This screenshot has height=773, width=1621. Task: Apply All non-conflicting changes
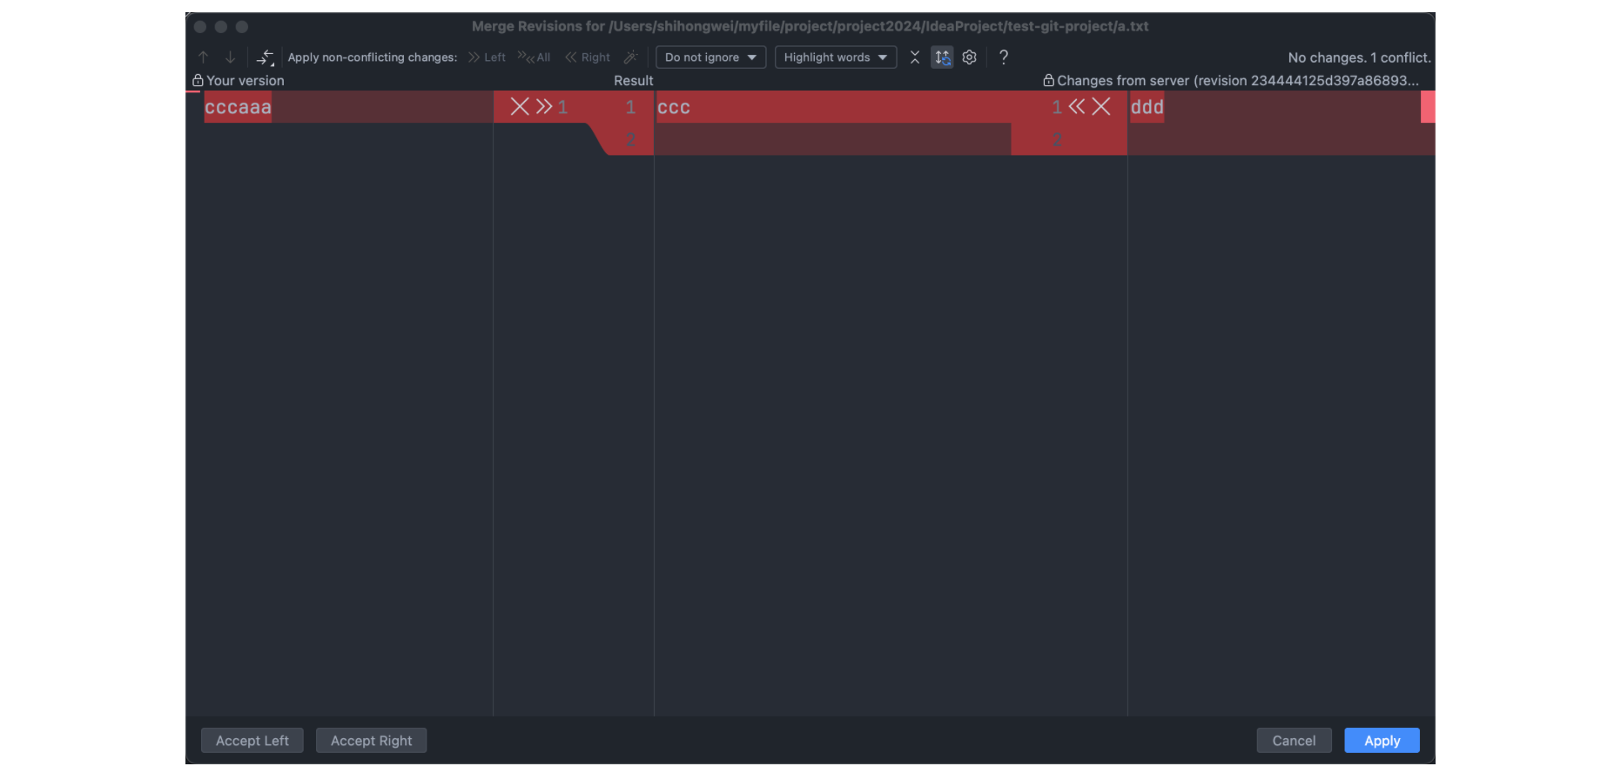pos(534,57)
